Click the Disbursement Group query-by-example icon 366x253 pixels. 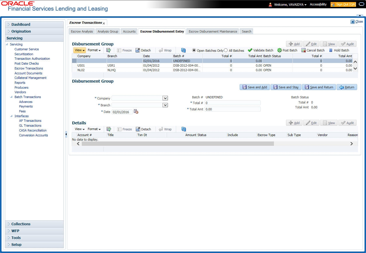tap(109, 50)
